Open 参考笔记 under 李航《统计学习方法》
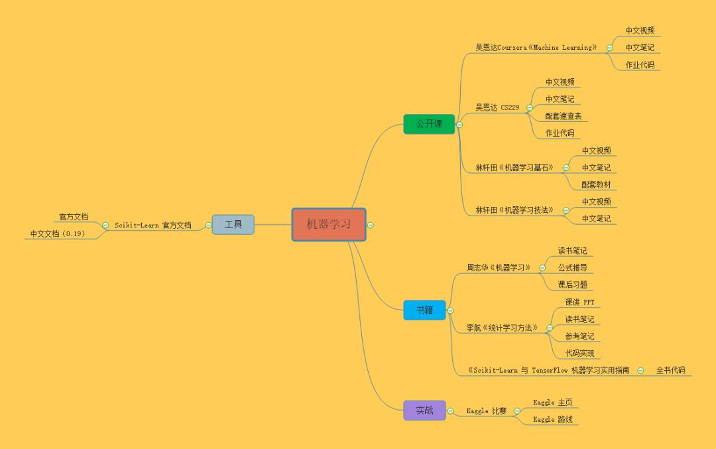 (579, 336)
